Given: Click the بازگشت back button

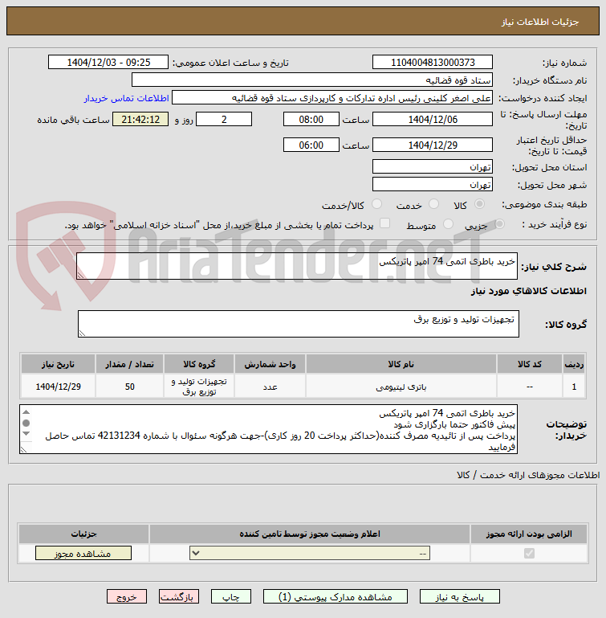Looking at the screenshot, I should click(x=179, y=597).
